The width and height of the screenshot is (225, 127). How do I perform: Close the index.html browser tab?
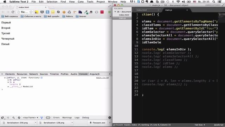coord(46,7)
